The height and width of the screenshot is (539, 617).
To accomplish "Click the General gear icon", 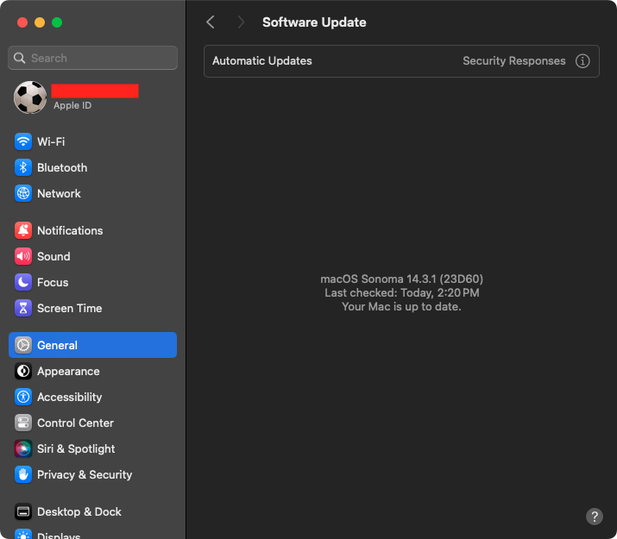I will tap(23, 345).
